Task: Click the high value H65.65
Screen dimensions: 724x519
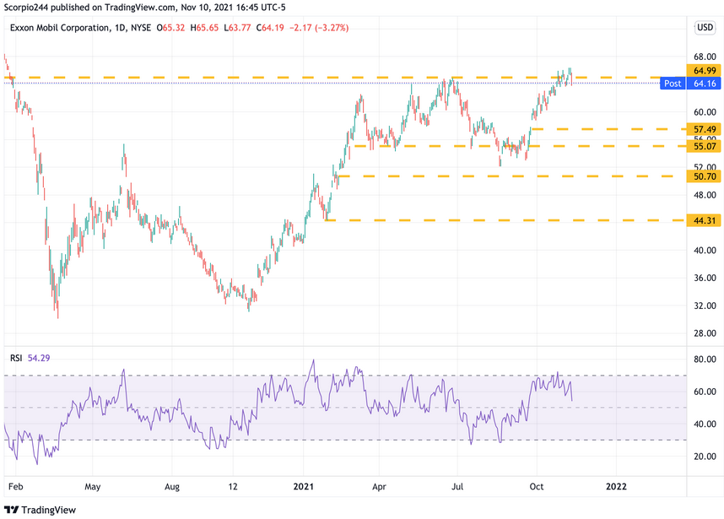Action: (204, 28)
